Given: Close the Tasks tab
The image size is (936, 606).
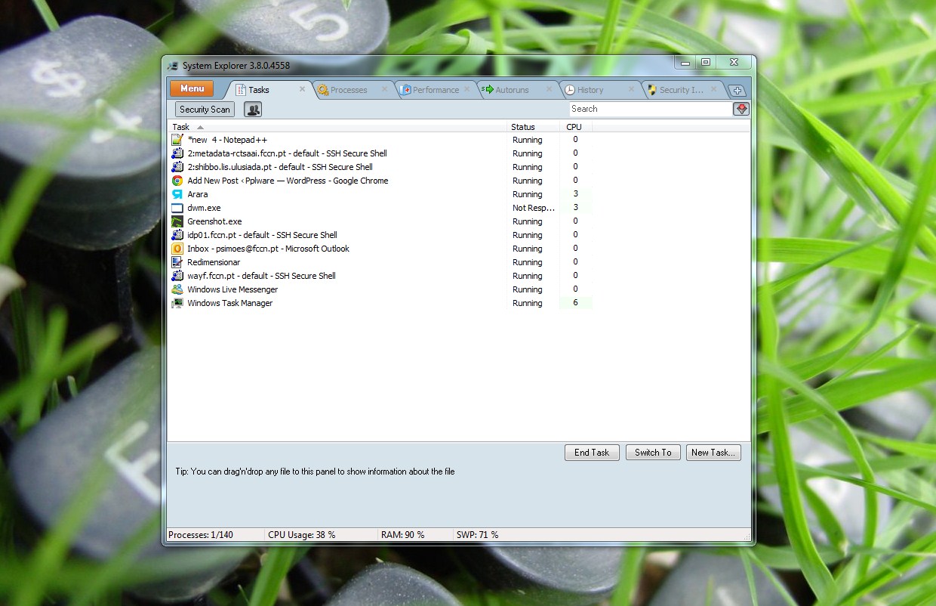Looking at the screenshot, I should 302,89.
